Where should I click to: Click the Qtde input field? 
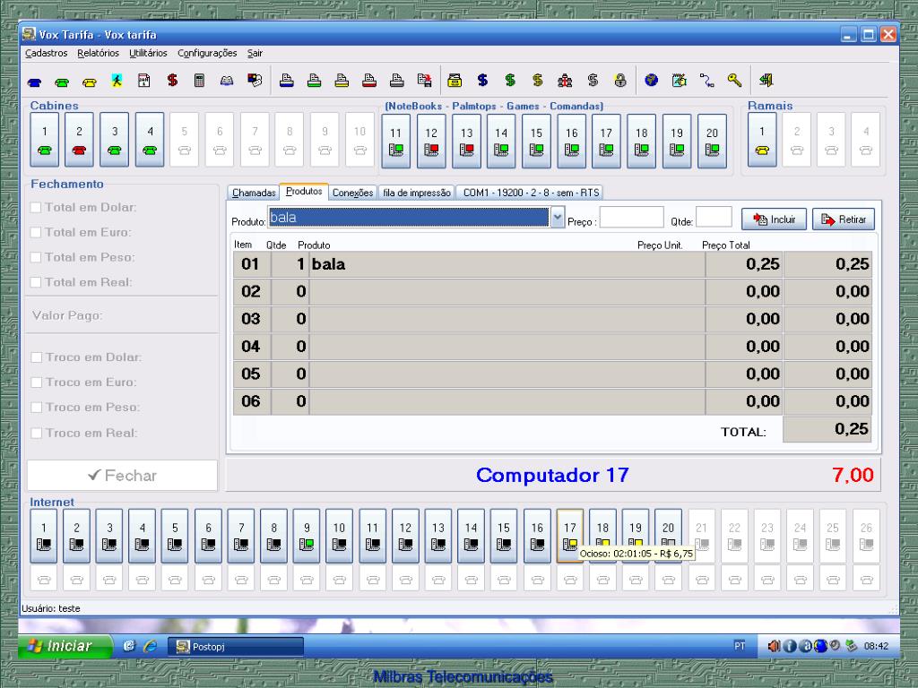point(714,217)
